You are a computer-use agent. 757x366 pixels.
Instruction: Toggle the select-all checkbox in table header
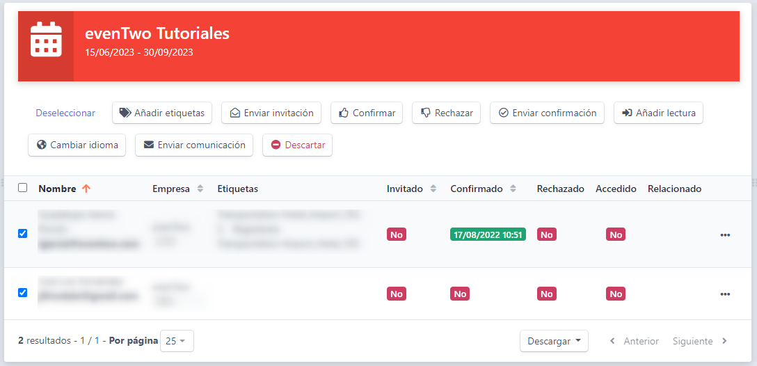point(22,188)
